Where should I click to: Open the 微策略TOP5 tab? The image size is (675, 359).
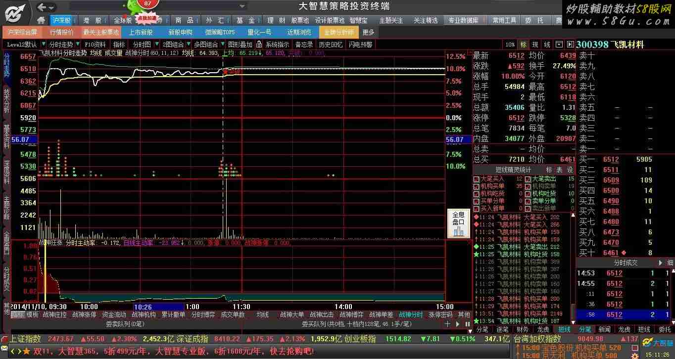point(220,32)
